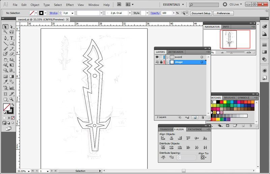
Task: Open the stroke weight dropdown
Action: pyautogui.click(x=72, y=13)
